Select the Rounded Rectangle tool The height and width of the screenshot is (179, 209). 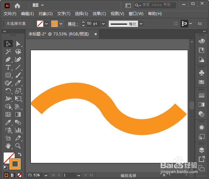coord(8,75)
